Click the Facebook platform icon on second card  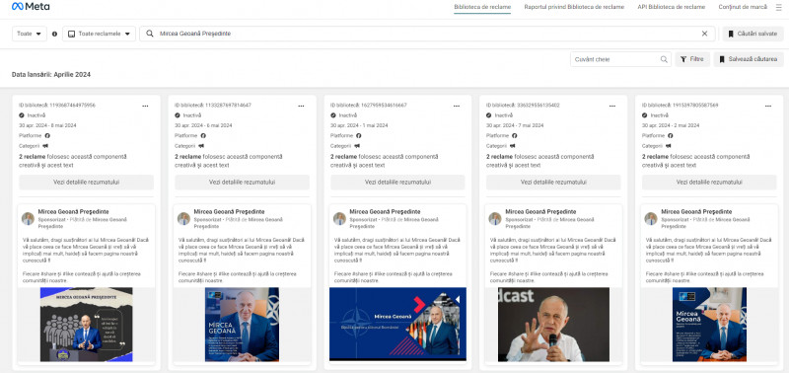pyautogui.click(x=203, y=135)
